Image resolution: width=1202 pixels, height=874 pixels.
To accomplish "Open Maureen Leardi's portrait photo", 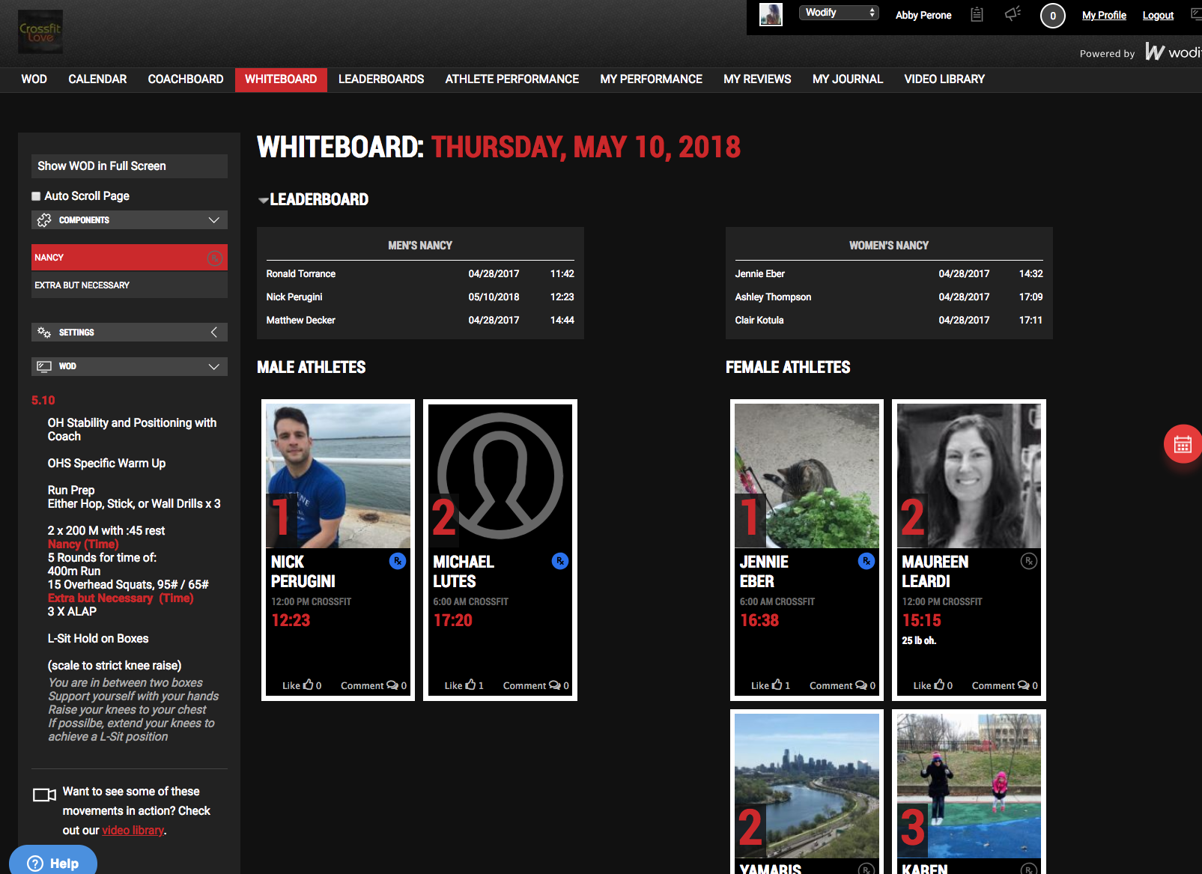I will [969, 476].
